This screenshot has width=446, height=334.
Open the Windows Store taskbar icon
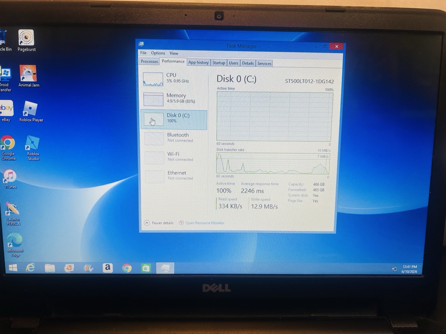[146, 268]
